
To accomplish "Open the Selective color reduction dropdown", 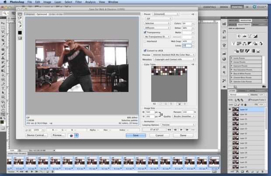I will pyautogui.click(x=157, y=23).
